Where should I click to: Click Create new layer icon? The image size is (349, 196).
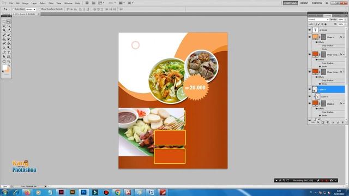[338, 122]
